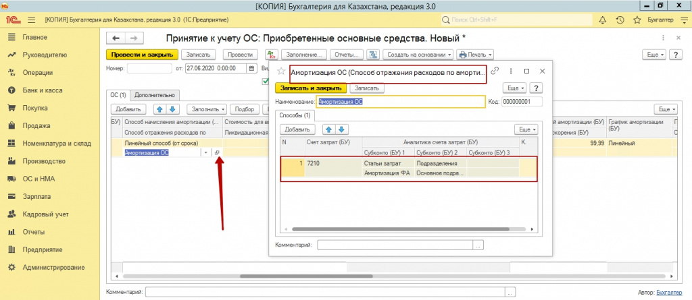Open the Кадровый учет section
The height and width of the screenshot is (300, 692).
pos(45,214)
